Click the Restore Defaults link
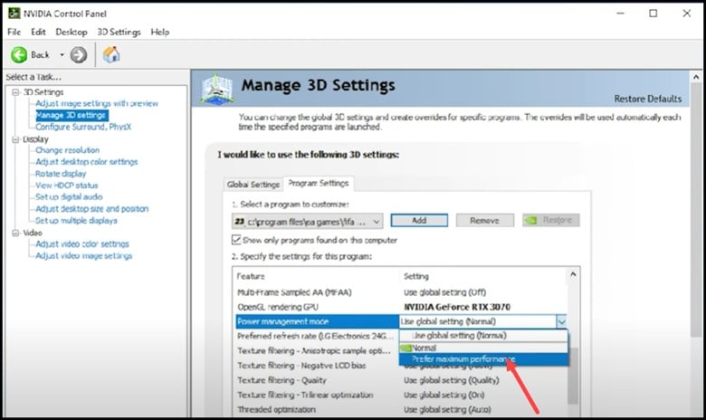 [648, 99]
